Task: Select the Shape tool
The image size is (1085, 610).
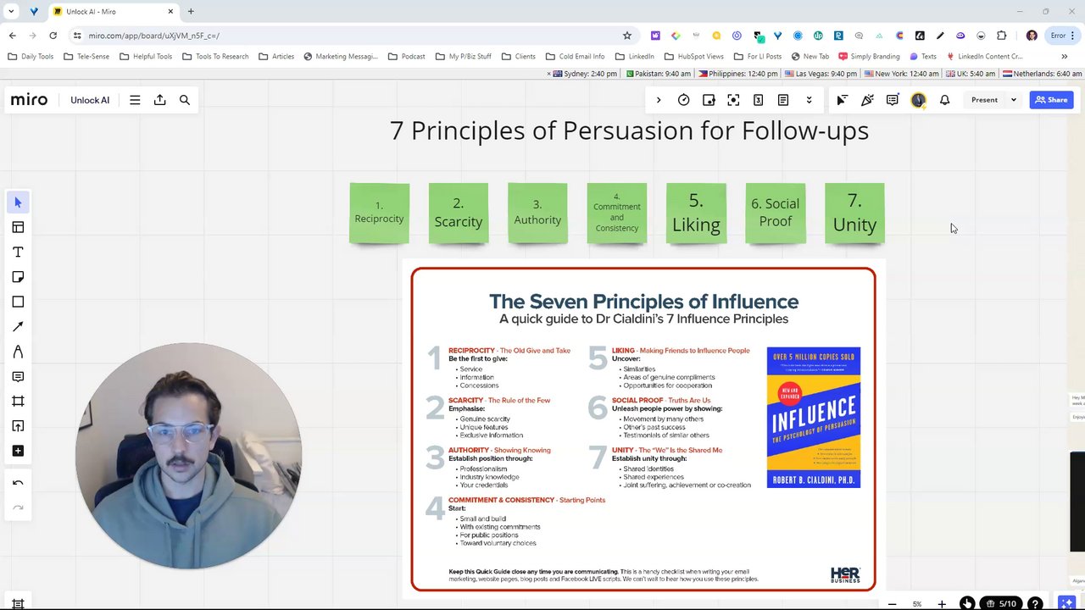Action: coord(18,302)
